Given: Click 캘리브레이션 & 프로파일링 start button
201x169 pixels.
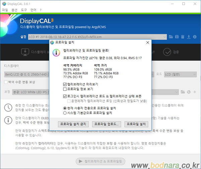Looking at the screenshot, I should [x=100, y=161].
